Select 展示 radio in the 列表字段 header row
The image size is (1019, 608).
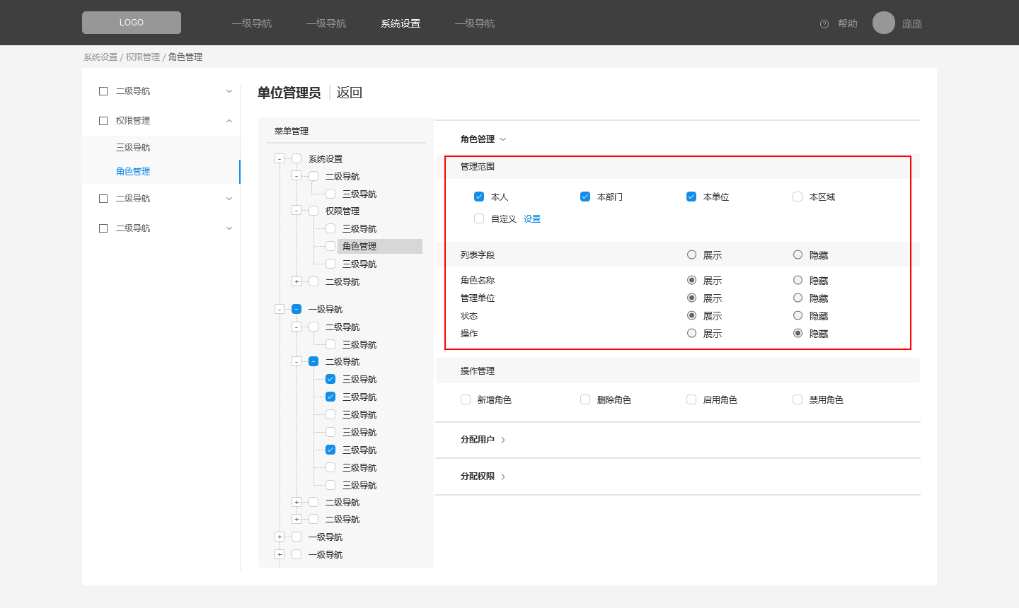click(691, 255)
